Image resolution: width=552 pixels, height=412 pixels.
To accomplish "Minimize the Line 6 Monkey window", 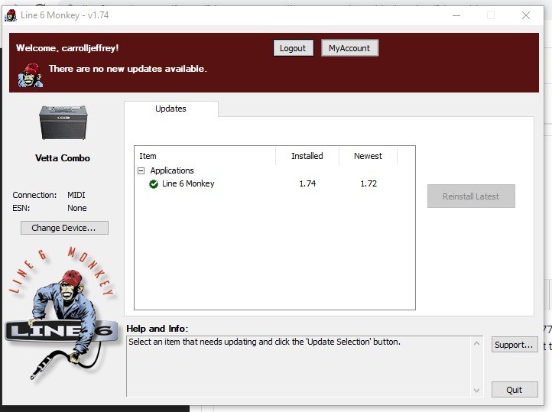I will click(x=456, y=15).
